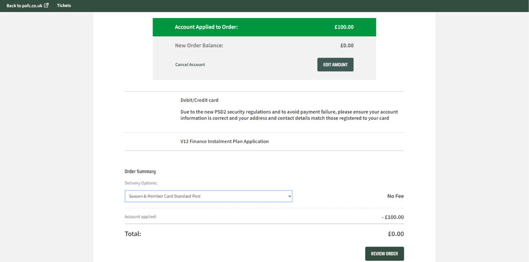Click the No Fee delivery text
529x262 pixels.
[x=395, y=196]
